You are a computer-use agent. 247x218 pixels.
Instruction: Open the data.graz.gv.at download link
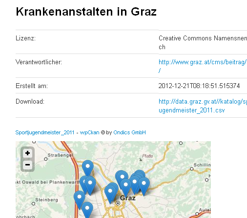point(203,106)
